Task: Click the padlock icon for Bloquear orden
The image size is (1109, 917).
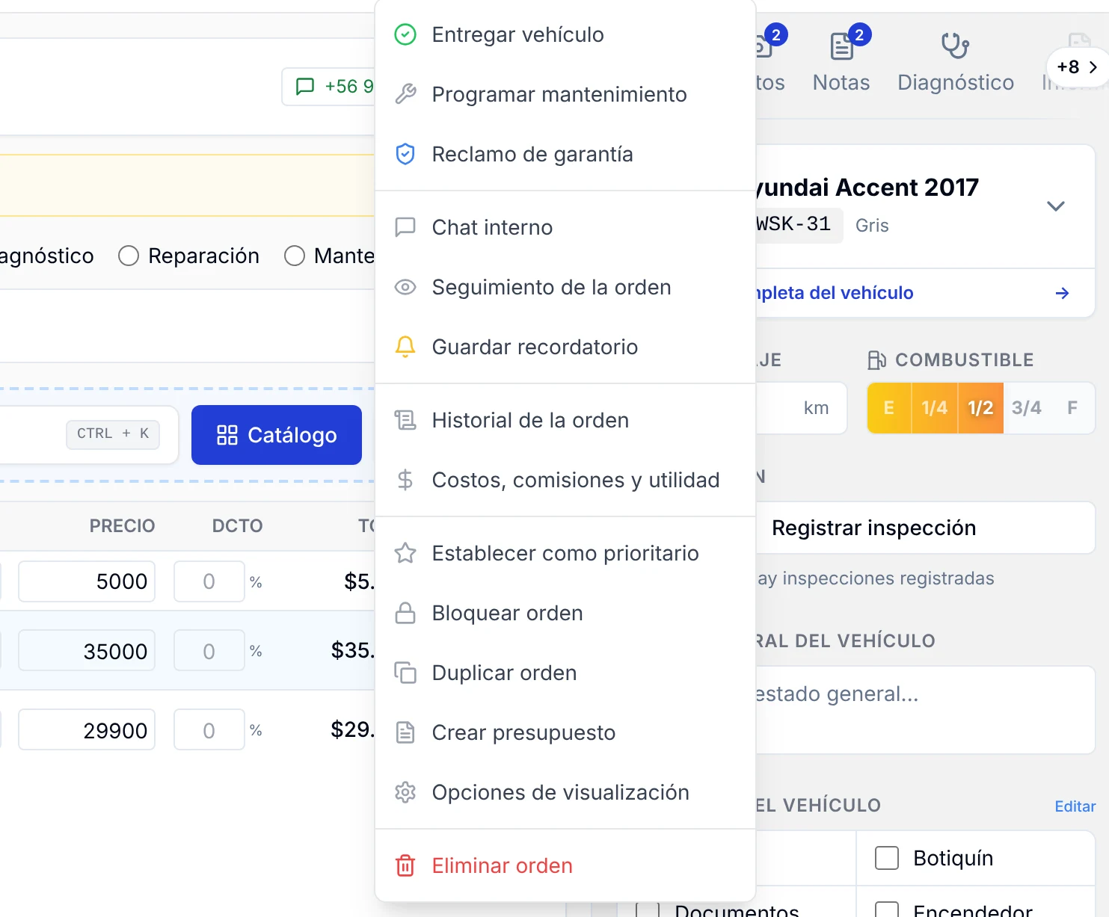Action: tap(405, 613)
